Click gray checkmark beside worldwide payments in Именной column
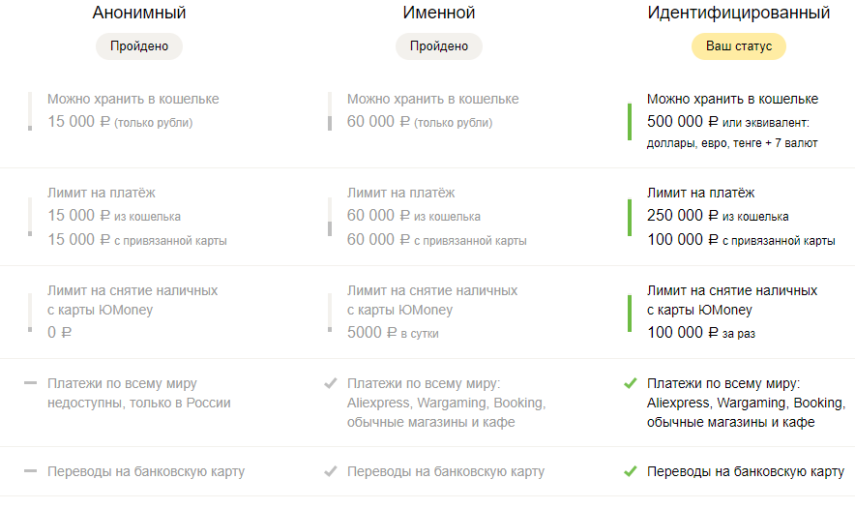Viewport: 855px width, 509px height. tap(330, 383)
